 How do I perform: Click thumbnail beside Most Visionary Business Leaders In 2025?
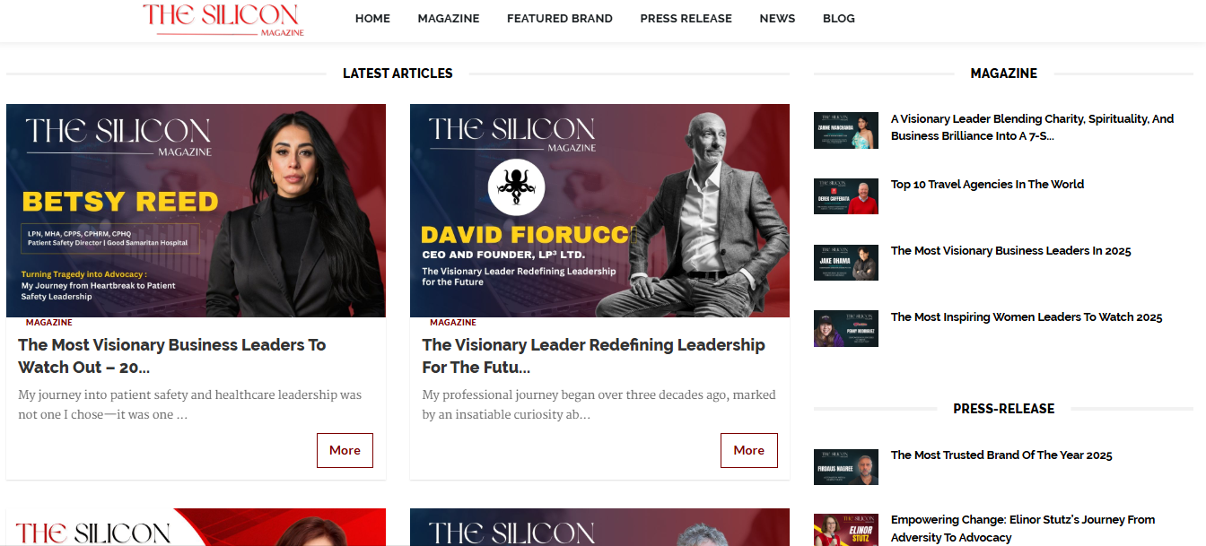[845, 263]
